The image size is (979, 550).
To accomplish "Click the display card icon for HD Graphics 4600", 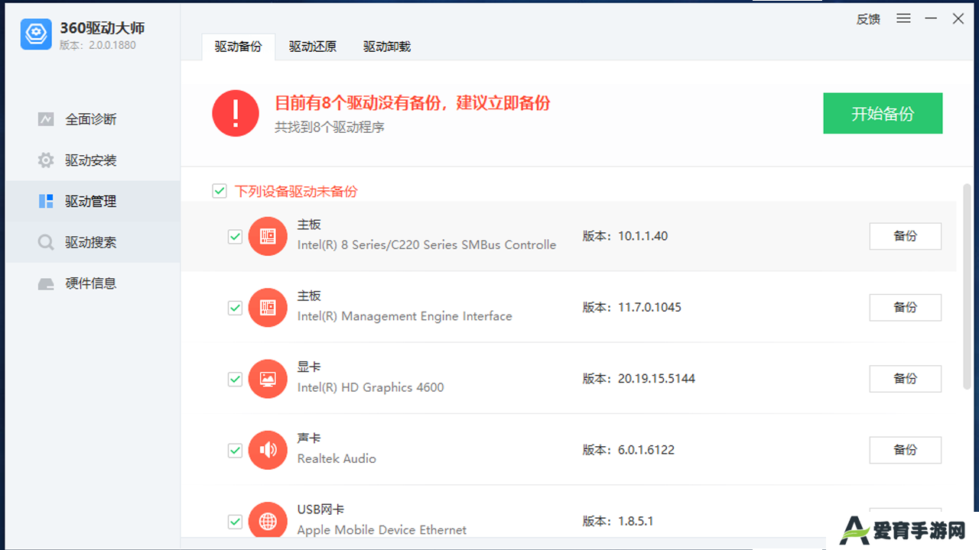I will click(x=268, y=378).
